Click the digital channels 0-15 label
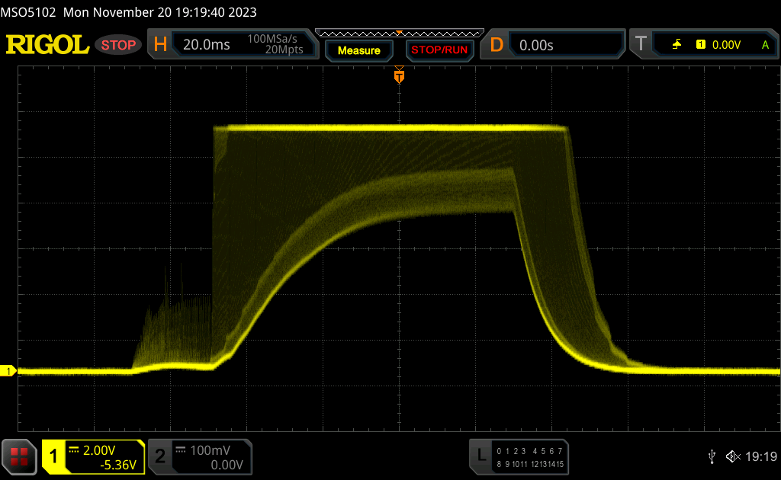Image resolution: width=781 pixels, height=480 pixels. point(530,458)
